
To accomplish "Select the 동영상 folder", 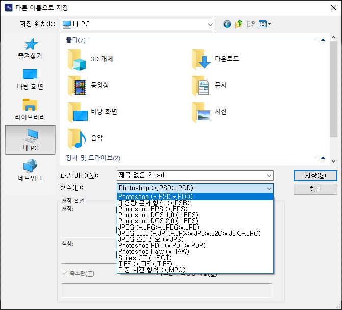I will [x=88, y=86].
